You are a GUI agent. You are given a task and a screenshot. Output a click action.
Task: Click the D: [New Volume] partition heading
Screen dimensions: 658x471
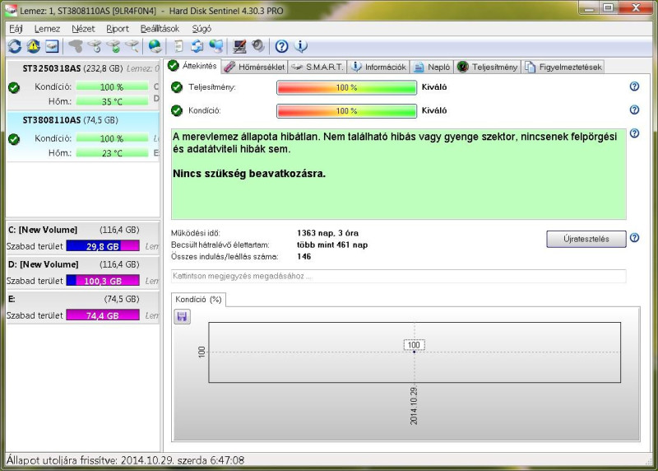click(x=44, y=264)
